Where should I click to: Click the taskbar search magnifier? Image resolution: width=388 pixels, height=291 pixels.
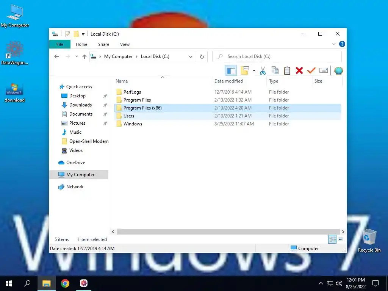click(x=27, y=283)
